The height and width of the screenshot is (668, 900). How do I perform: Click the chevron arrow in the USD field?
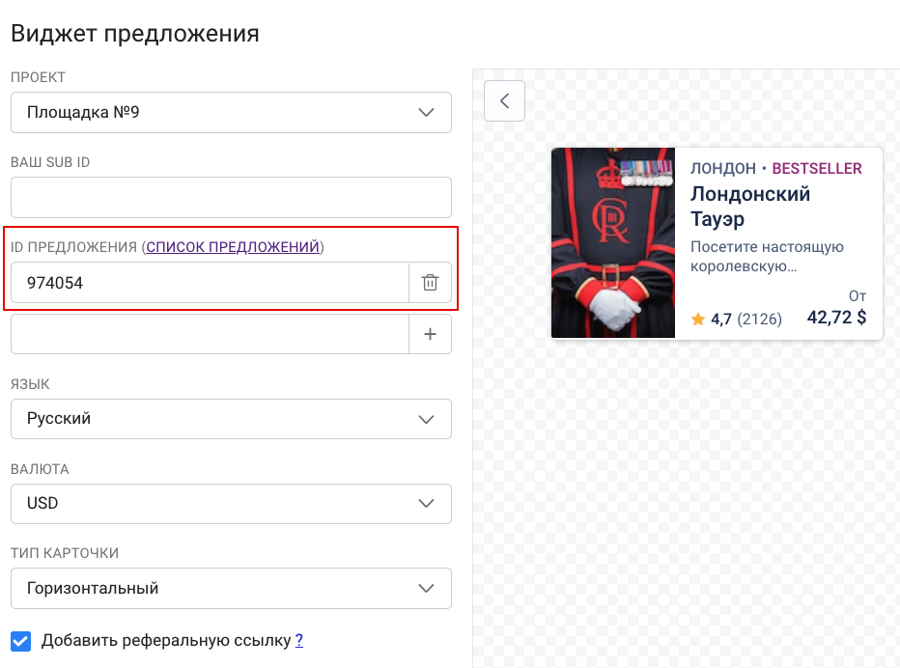pos(426,503)
